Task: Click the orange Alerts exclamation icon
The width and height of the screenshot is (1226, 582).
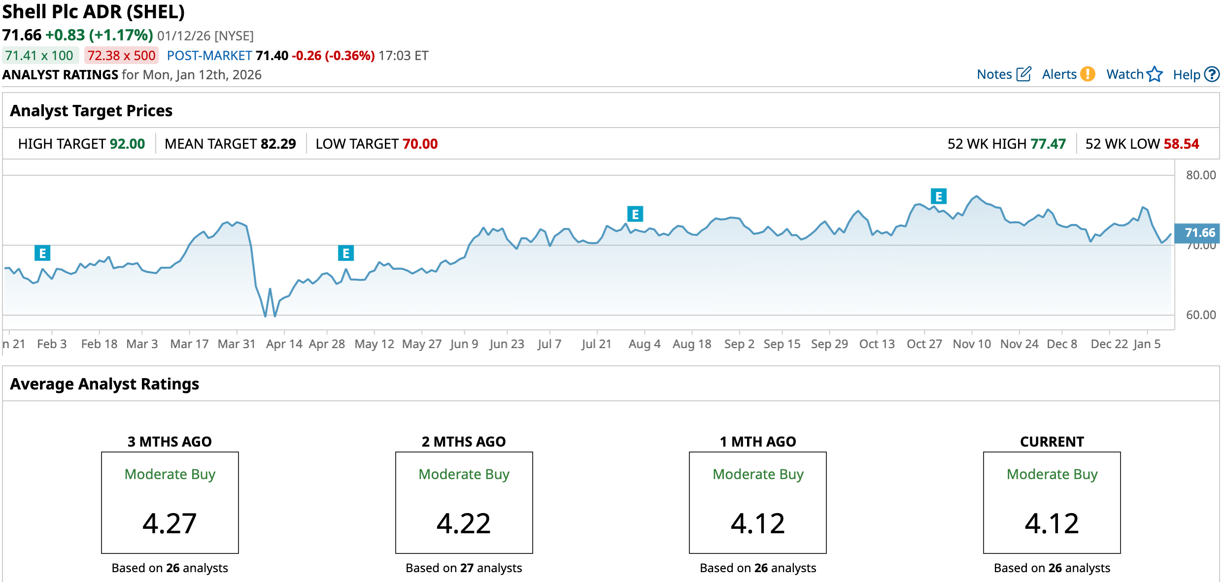Action: coord(1088,74)
